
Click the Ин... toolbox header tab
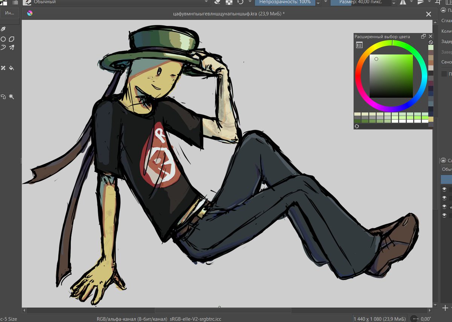click(10, 14)
